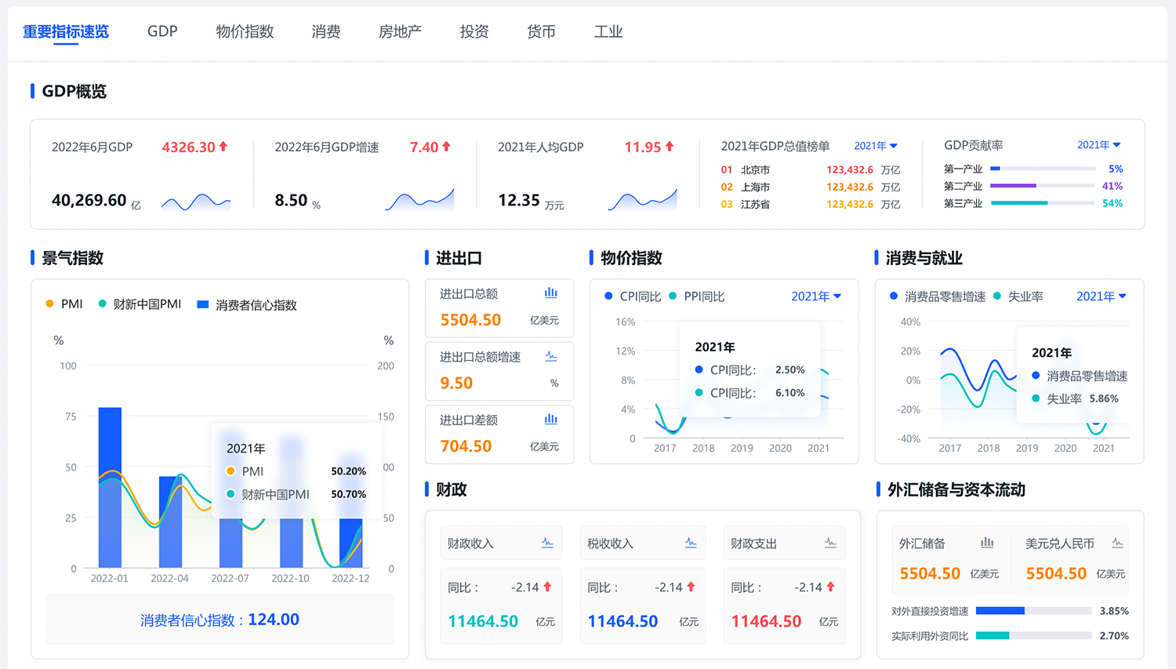1176x669 pixels.
Task: Click trend icon in 财政支出 card
Action: pyautogui.click(x=830, y=543)
